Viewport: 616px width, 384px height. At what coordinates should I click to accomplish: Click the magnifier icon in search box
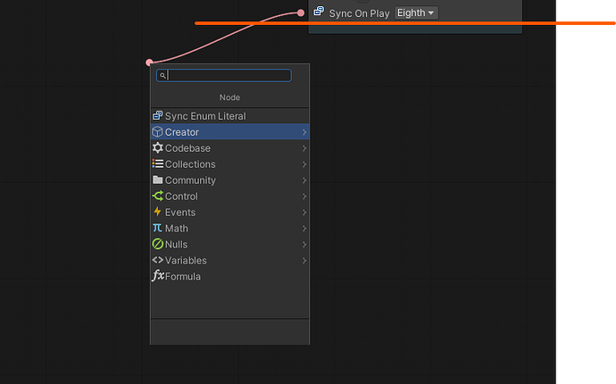162,76
